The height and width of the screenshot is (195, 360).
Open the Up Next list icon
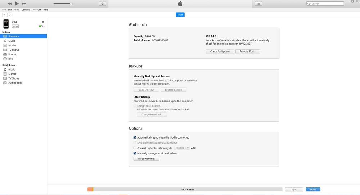tap(258, 4)
